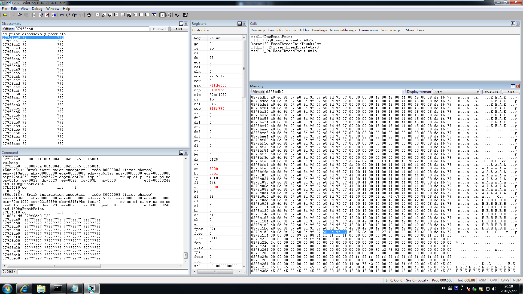Click the Step Over toolbar icon
The width and height of the screenshot is (523, 294).
pyautogui.click(x=68, y=15)
